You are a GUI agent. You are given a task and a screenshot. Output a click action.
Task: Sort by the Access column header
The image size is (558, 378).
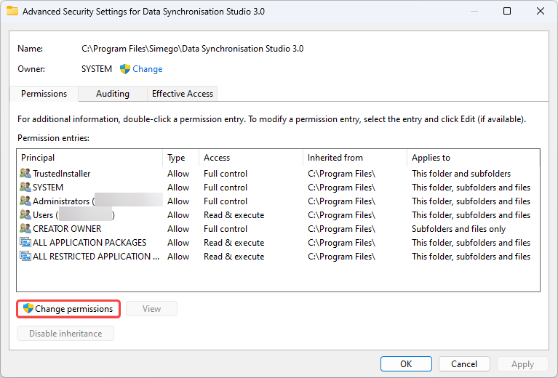251,158
